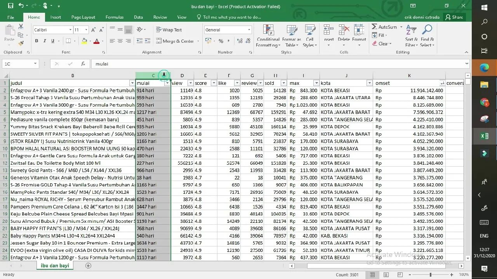
Task: Toggle Merge & Center
Action: [x=175, y=41]
